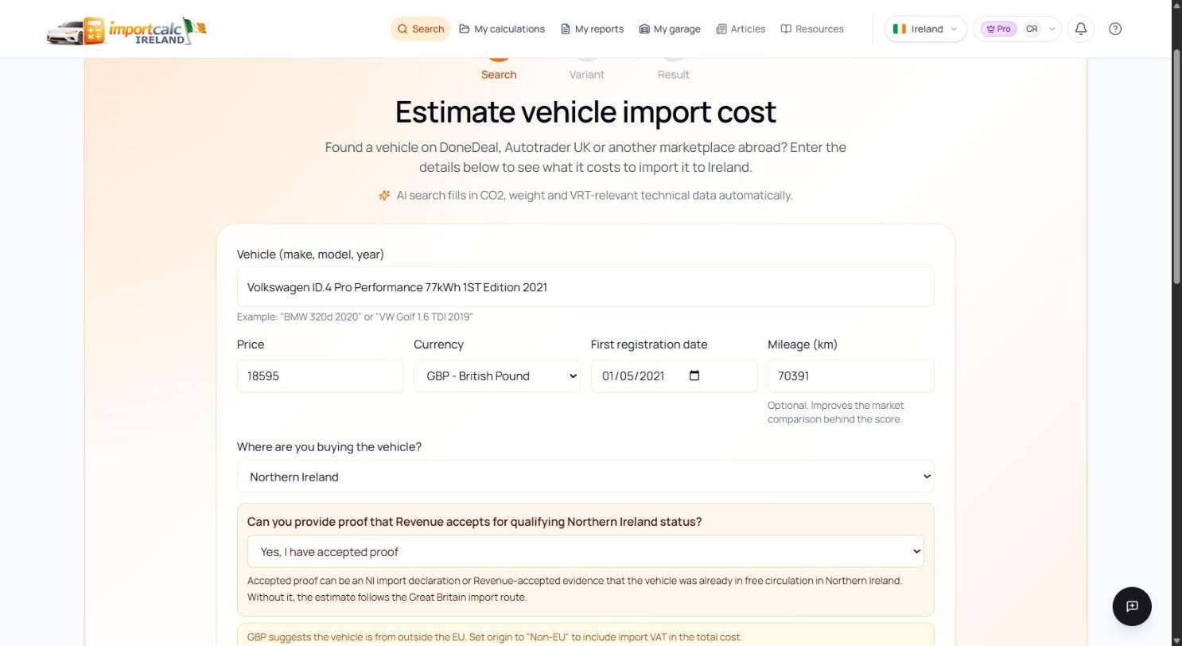Click the Price input field
This screenshot has height=646, width=1182.
coord(320,376)
